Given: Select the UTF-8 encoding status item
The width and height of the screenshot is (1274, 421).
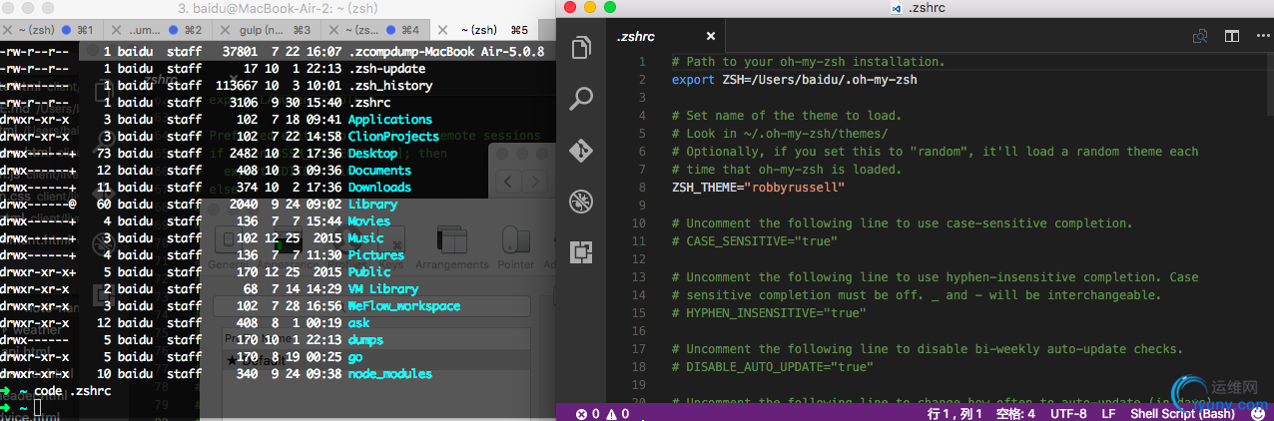Looking at the screenshot, I should pos(1067,413).
